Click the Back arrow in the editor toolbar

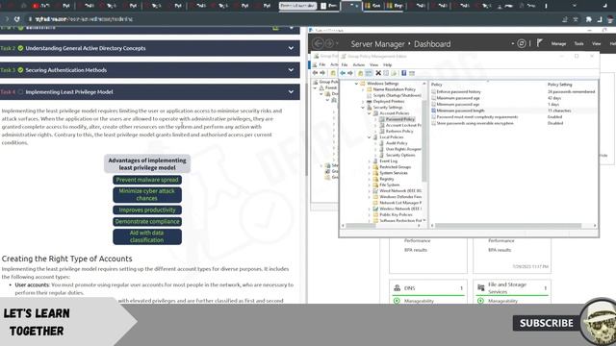click(x=343, y=73)
